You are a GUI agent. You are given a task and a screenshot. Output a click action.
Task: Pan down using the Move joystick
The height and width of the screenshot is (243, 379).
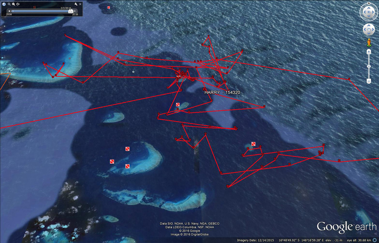(x=369, y=33)
